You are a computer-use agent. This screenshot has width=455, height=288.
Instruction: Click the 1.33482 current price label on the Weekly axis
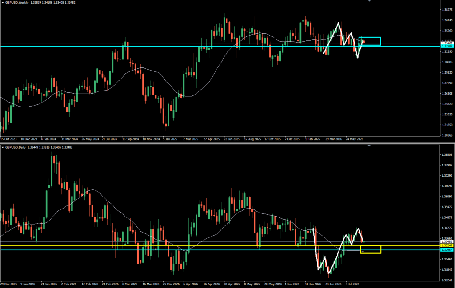click(x=447, y=43)
